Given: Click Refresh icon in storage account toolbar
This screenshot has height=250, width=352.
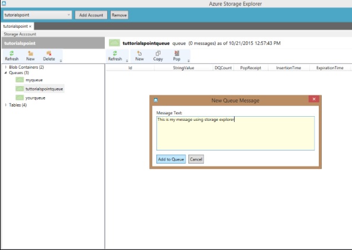Looking at the screenshot, I should point(12,53).
